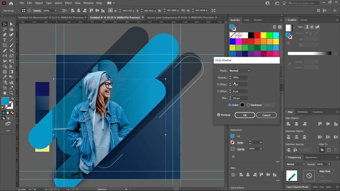Click Align To Artboard icon
340x191 pixels.
point(322,150)
